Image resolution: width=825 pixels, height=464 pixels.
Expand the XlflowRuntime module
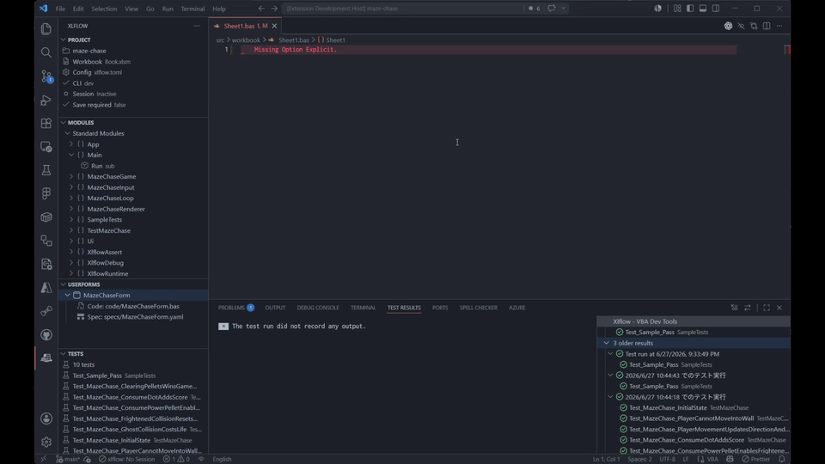click(71, 273)
